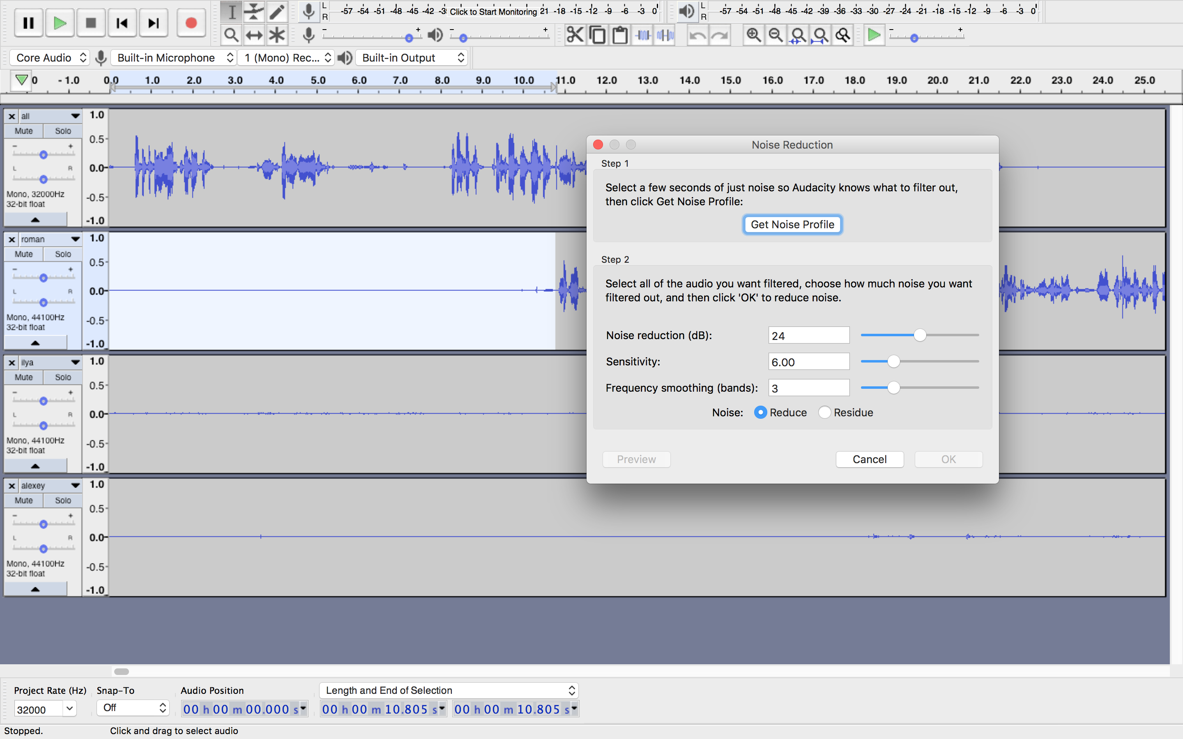Image resolution: width=1183 pixels, height=739 pixels.
Task: Click the Trim audio icon
Action: (643, 35)
